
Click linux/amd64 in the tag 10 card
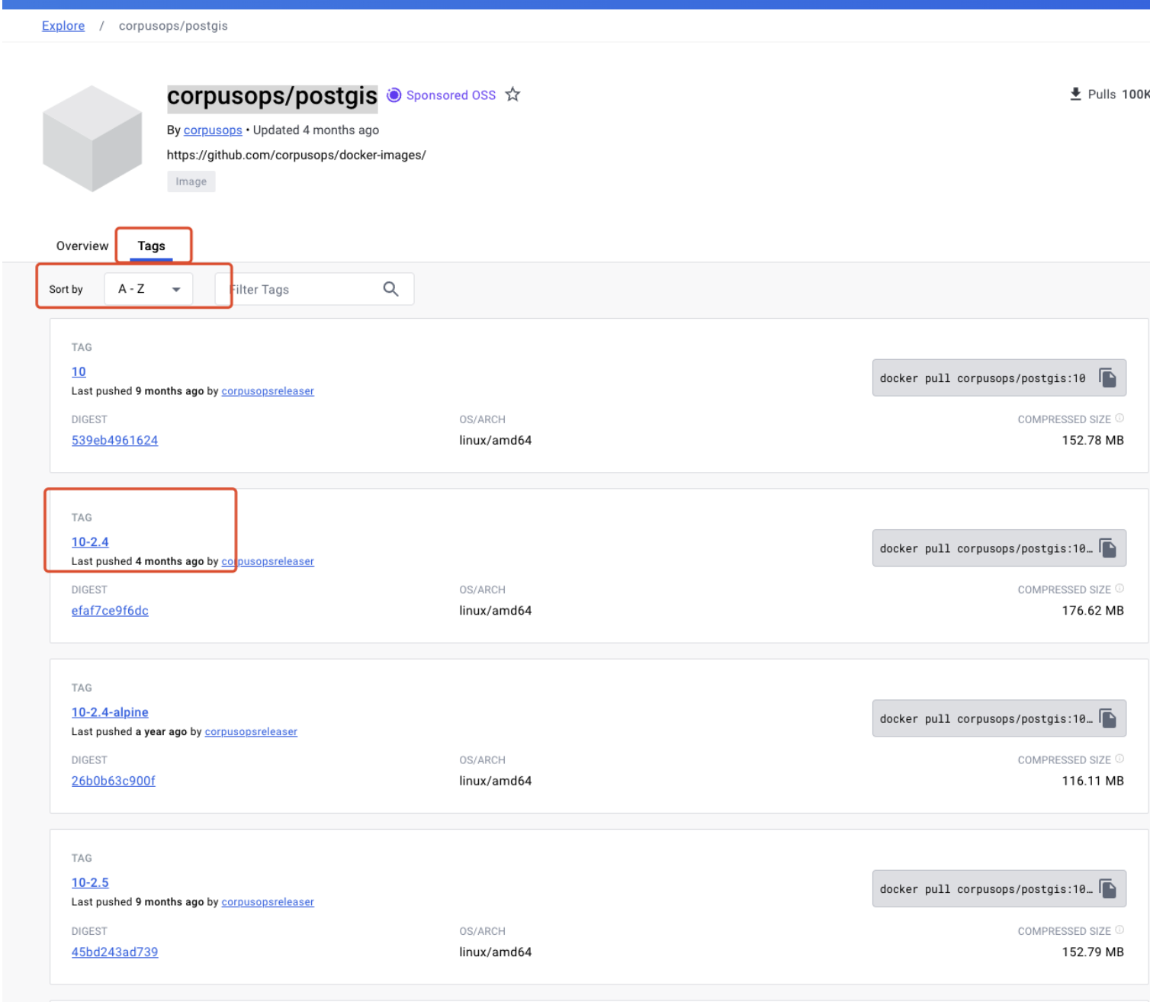496,440
